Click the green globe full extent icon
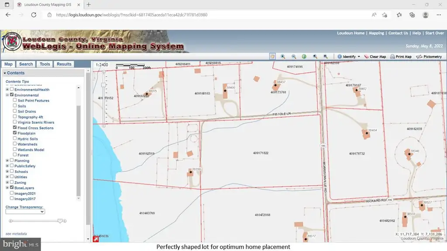This screenshot has height=251, width=447. (x=304, y=56)
